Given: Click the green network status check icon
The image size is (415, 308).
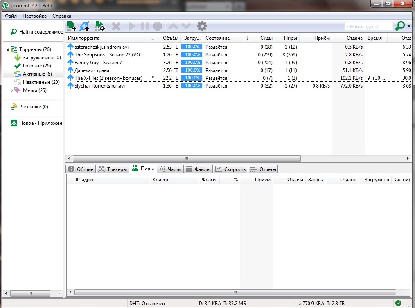Looking at the screenshot, I should (398, 303).
